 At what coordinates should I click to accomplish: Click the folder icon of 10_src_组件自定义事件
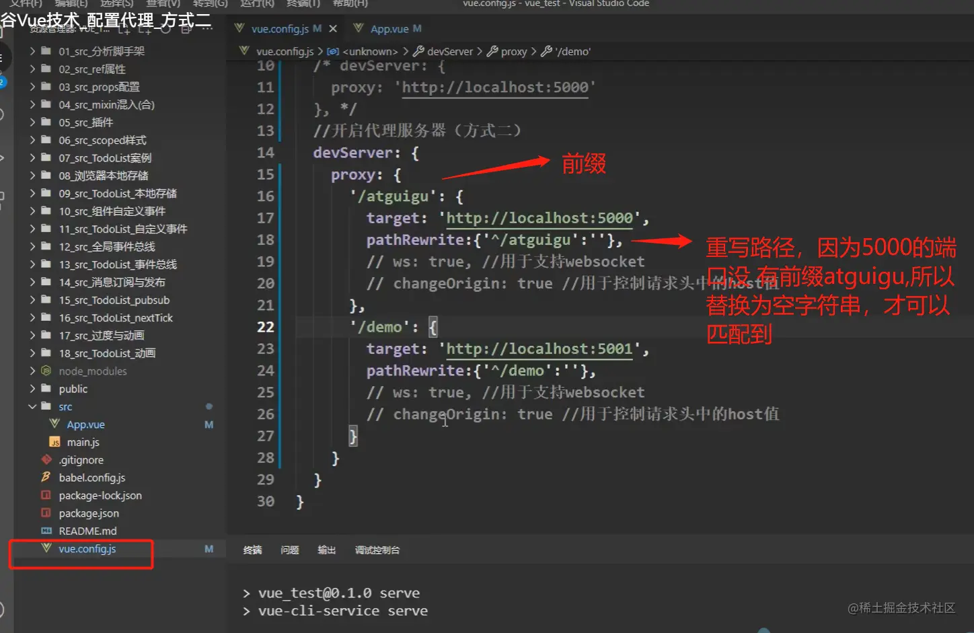pos(46,211)
